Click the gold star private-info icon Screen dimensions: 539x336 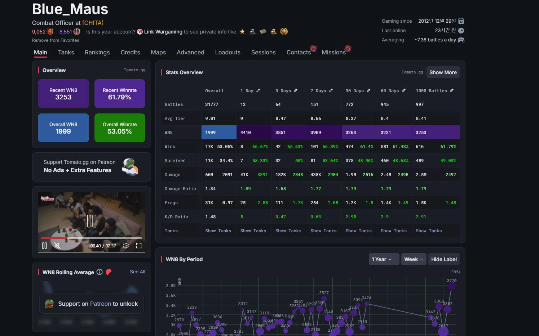(242, 32)
